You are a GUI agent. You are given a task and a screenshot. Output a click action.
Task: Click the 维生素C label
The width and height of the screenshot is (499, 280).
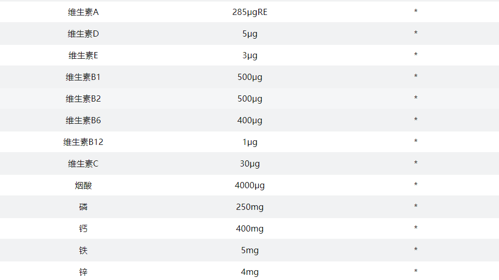click(x=83, y=163)
